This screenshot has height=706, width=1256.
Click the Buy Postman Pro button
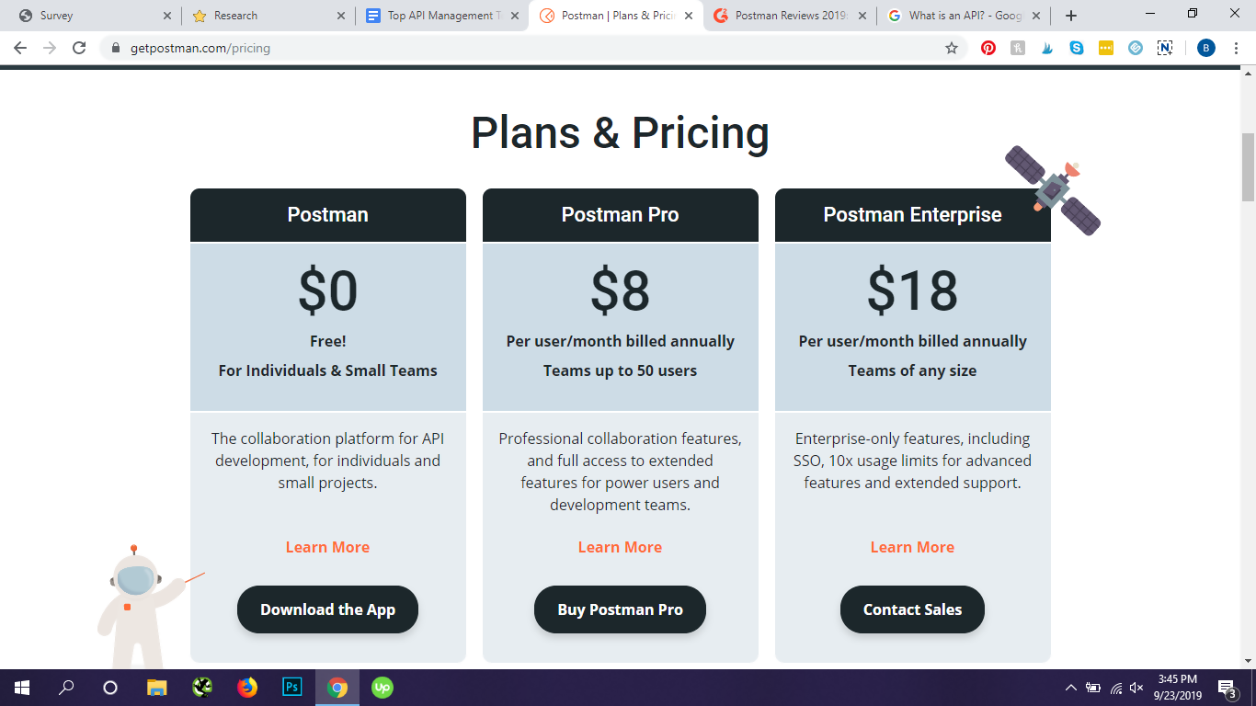pyautogui.click(x=620, y=609)
